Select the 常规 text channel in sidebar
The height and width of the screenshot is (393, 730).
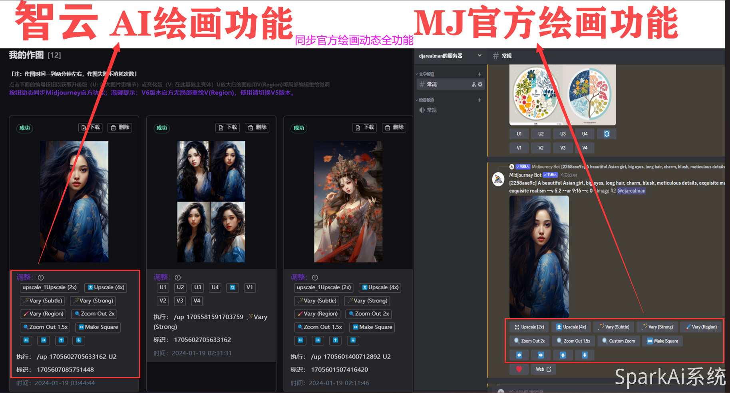[x=432, y=84]
